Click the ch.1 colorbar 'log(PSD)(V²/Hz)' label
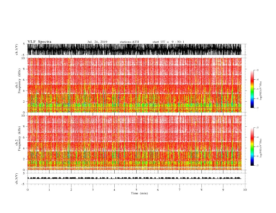 coord(261,91)
